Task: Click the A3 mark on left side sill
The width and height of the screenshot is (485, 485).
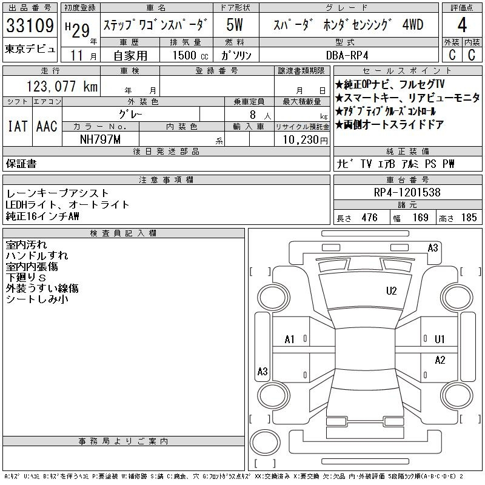Action: tap(263, 371)
